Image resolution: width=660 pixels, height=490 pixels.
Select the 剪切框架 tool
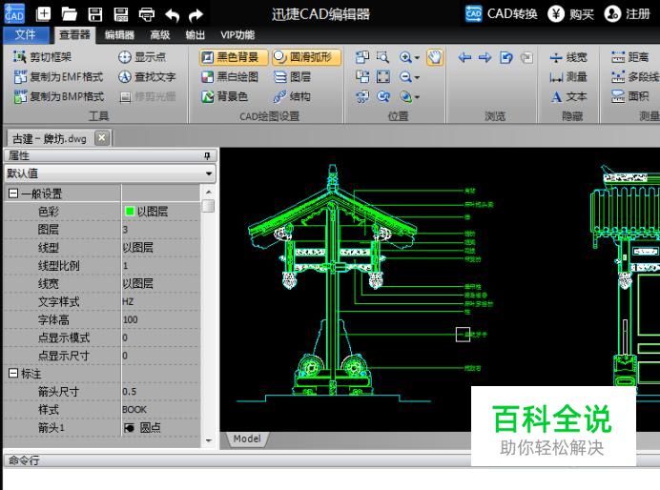[42, 57]
